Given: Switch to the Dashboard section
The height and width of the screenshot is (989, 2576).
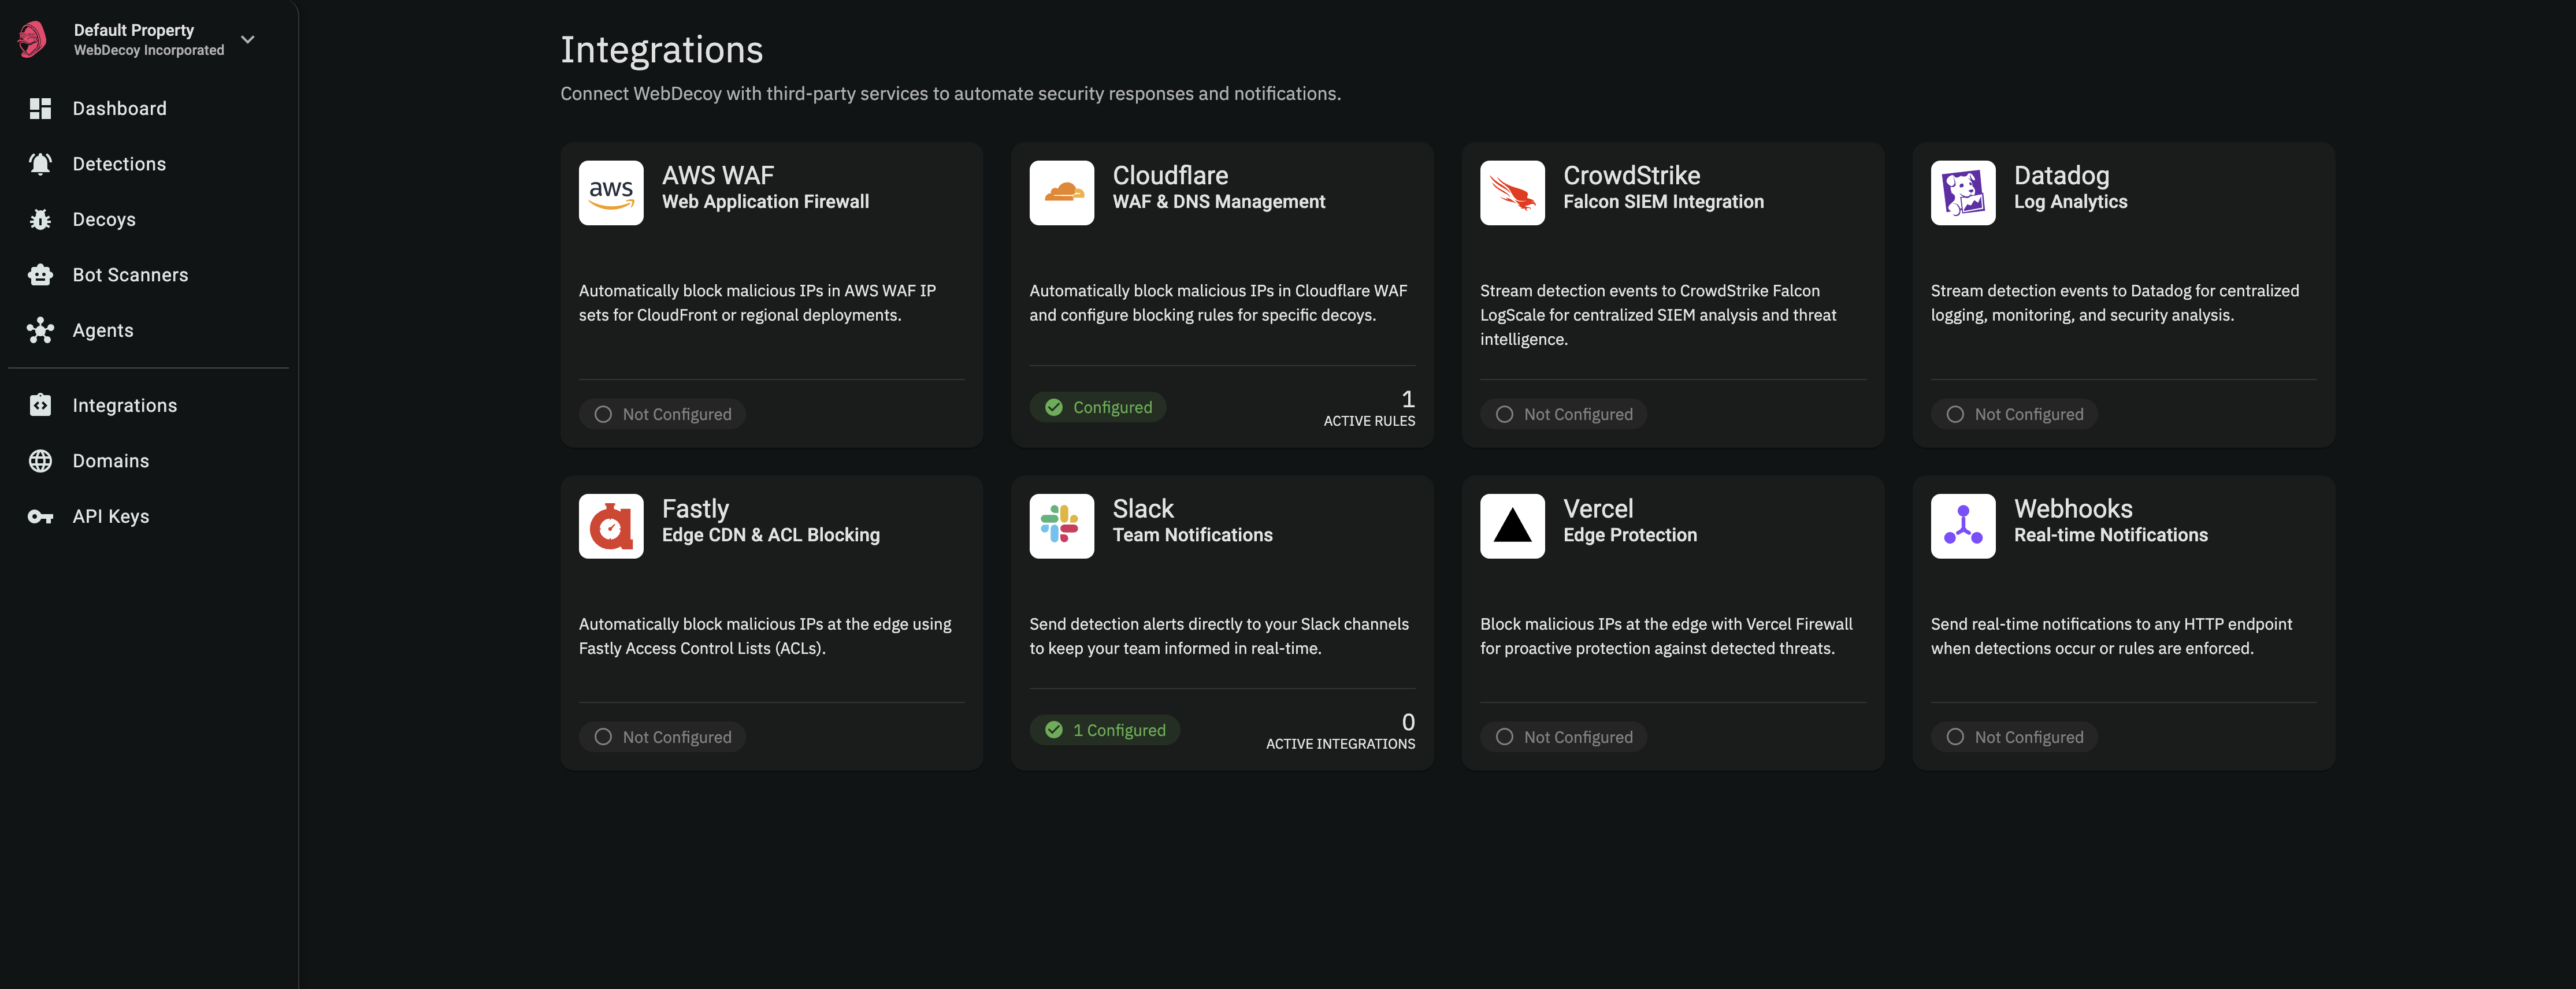Looking at the screenshot, I should pyautogui.click(x=119, y=108).
